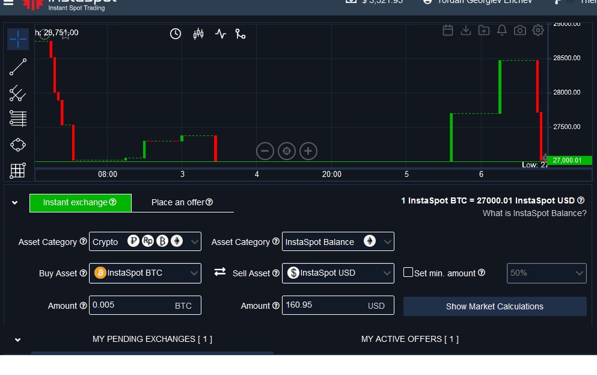Open indicators via the pulse line icon
The height and width of the screenshot is (375, 597).
pyautogui.click(x=221, y=34)
